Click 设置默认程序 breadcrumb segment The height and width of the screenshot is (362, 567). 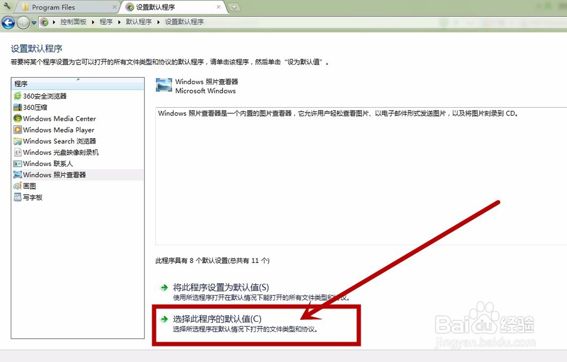(184, 22)
